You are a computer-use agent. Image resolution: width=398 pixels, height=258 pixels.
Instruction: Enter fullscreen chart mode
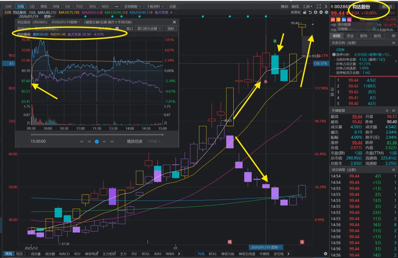coord(319,6)
